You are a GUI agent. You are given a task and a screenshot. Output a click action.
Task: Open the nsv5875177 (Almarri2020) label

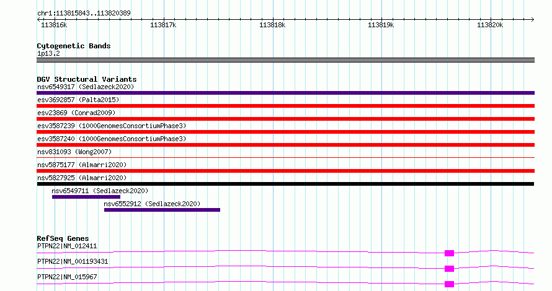(82, 165)
